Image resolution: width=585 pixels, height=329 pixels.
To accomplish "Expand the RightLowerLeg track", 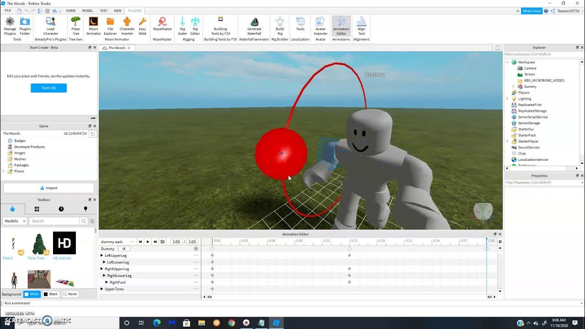I will pyautogui.click(x=104, y=276).
